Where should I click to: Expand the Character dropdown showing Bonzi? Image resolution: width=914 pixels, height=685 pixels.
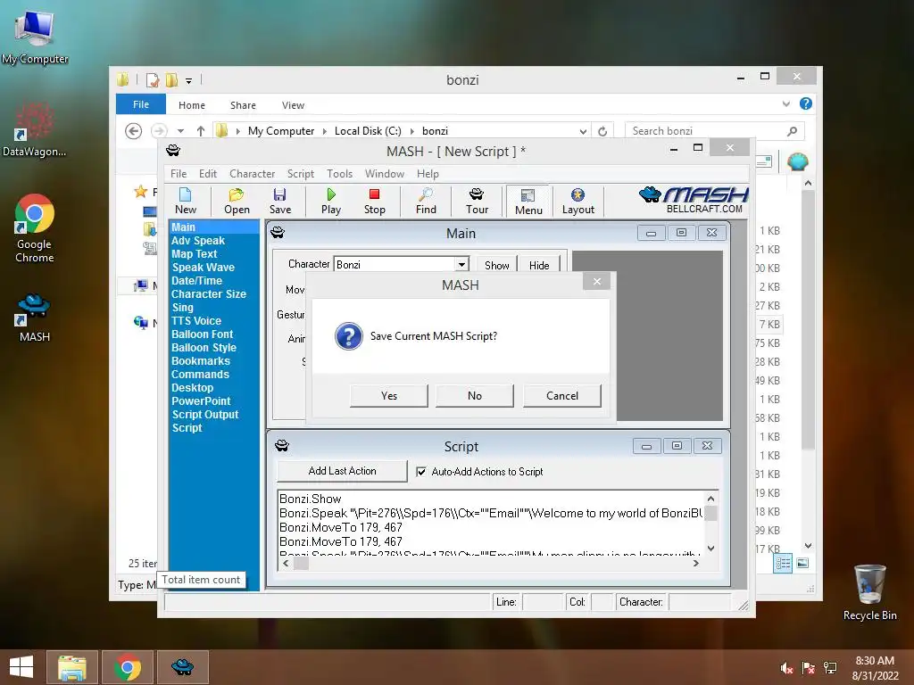pyautogui.click(x=461, y=264)
